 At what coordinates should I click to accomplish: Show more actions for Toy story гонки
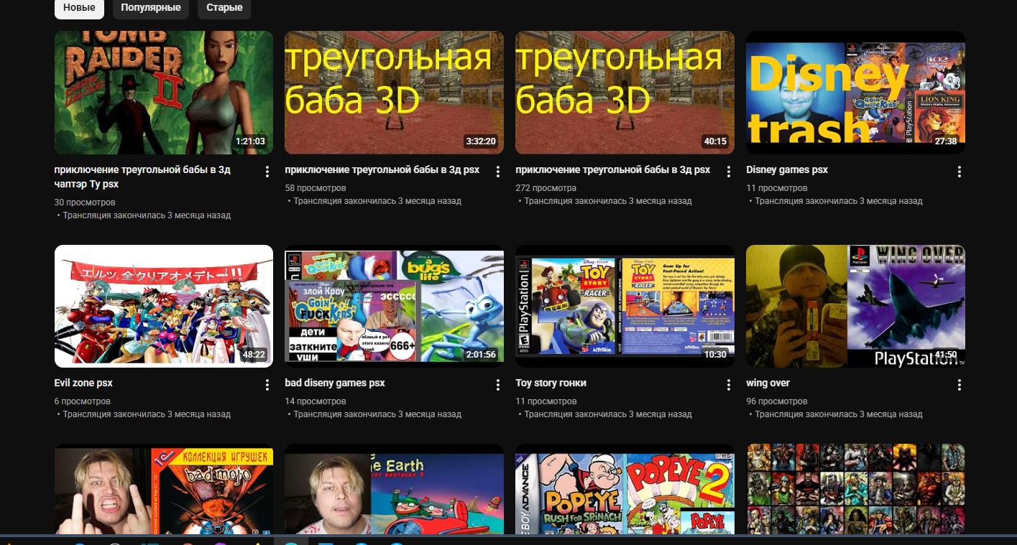pyautogui.click(x=728, y=385)
